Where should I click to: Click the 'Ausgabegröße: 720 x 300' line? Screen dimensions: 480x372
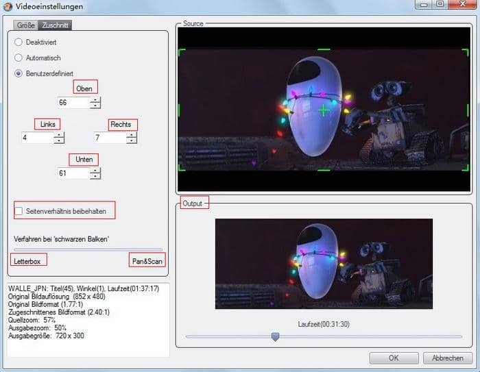point(46,336)
